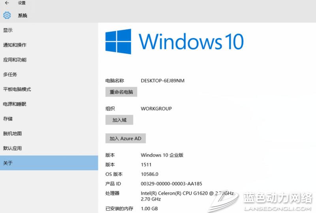This screenshot has height=213, width=316.
Task: Click the 加入域 button
Action: pyautogui.click(x=119, y=120)
